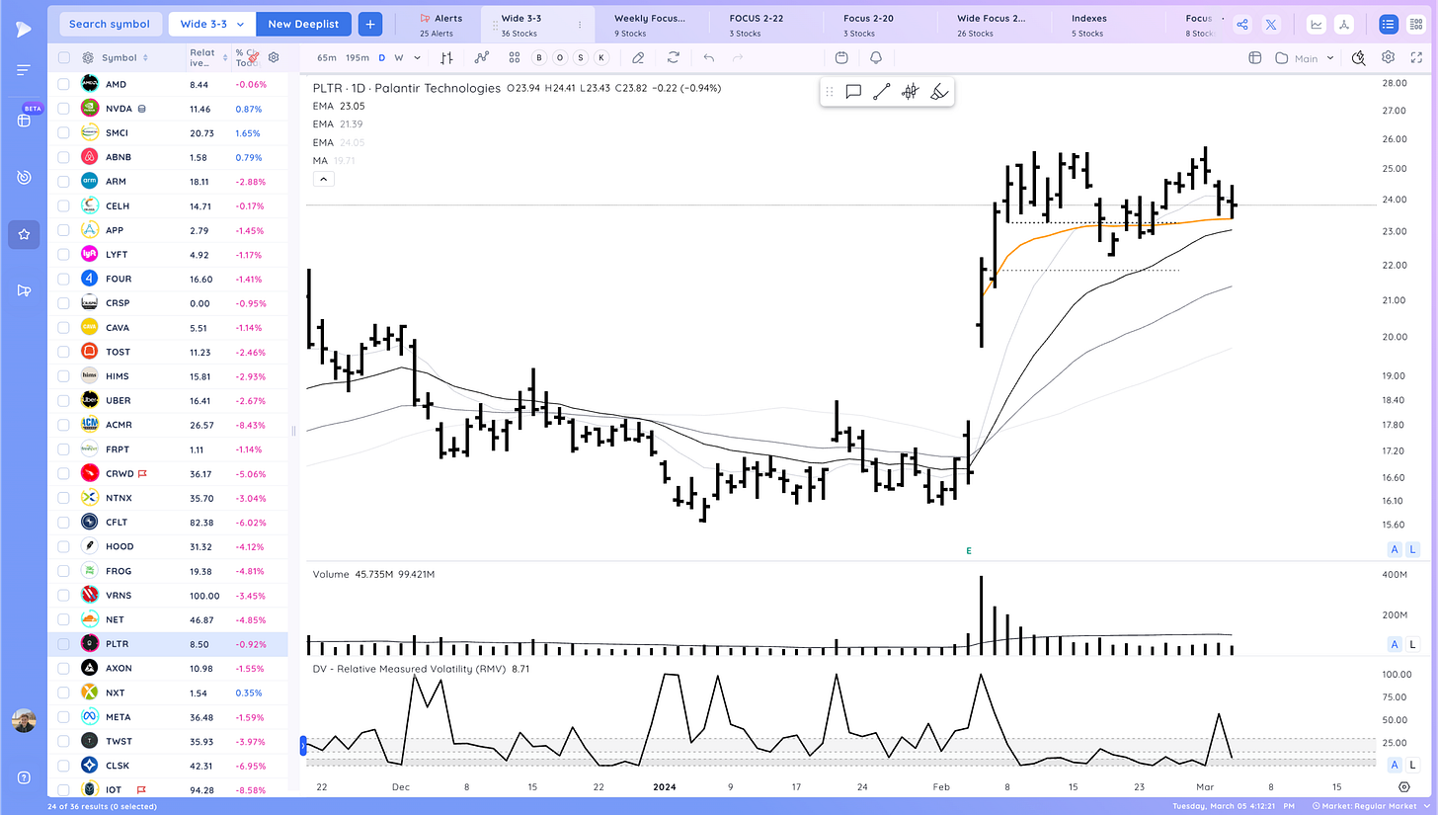Toggle fullscreen chart mode
The width and height of the screenshot is (1438, 815).
[1414, 57]
